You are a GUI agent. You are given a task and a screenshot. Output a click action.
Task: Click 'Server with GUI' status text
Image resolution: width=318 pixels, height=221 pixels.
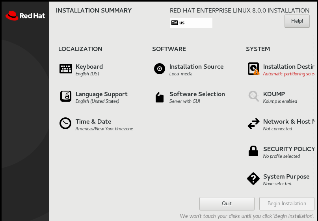pos(185,101)
